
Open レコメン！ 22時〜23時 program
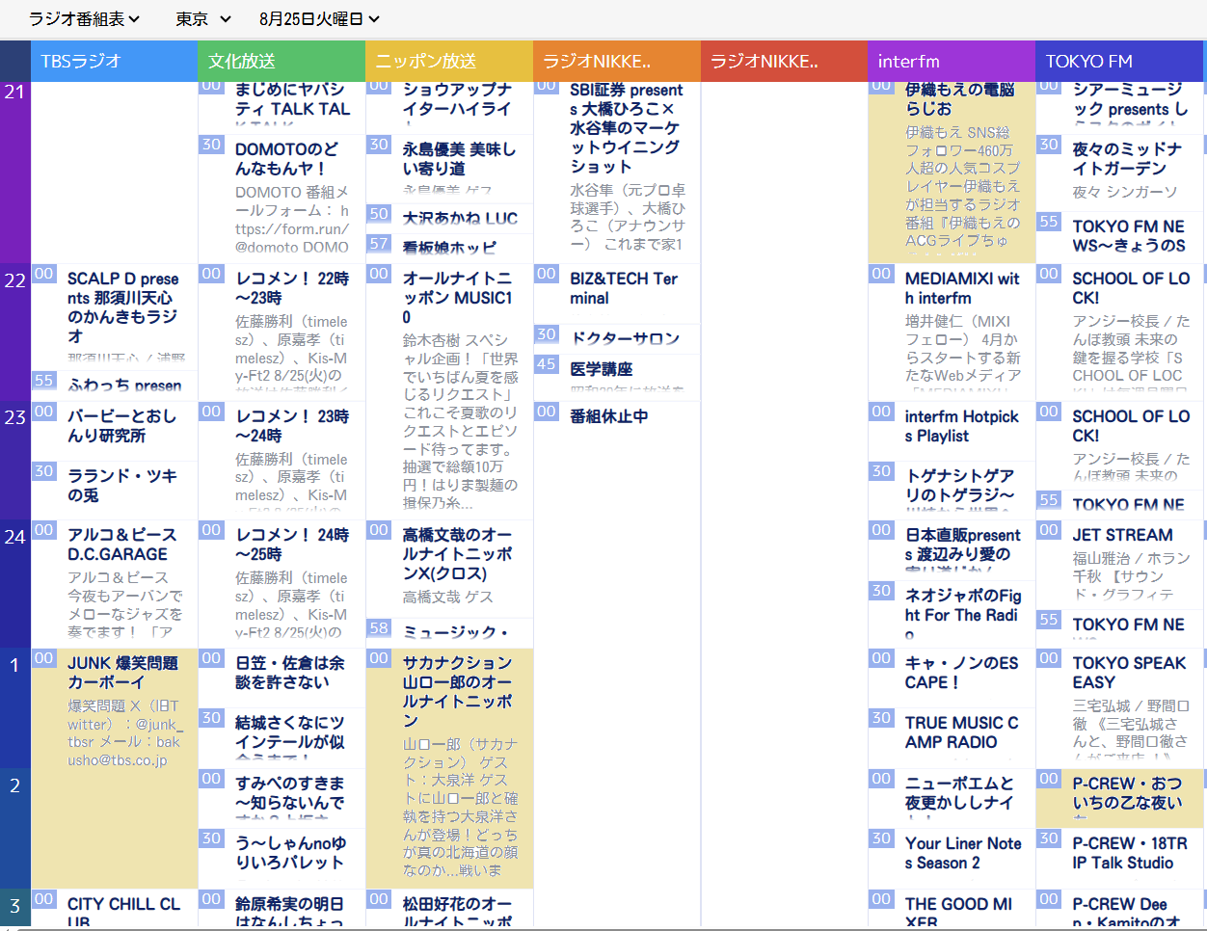coord(282,332)
